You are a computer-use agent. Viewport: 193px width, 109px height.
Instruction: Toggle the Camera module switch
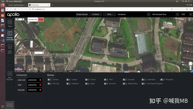click(x=50, y=80)
